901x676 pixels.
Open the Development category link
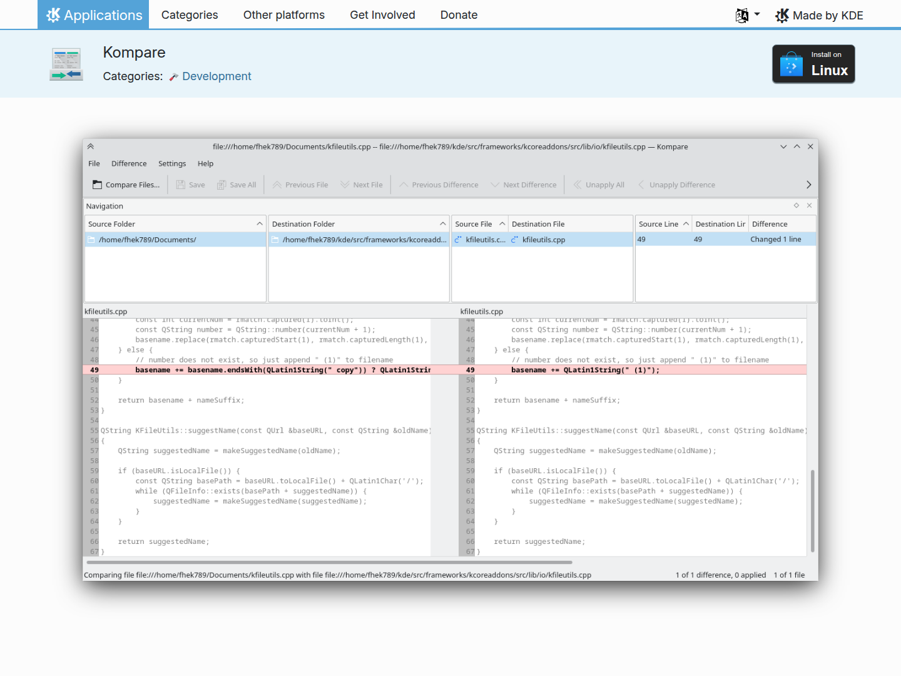tap(216, 76)
